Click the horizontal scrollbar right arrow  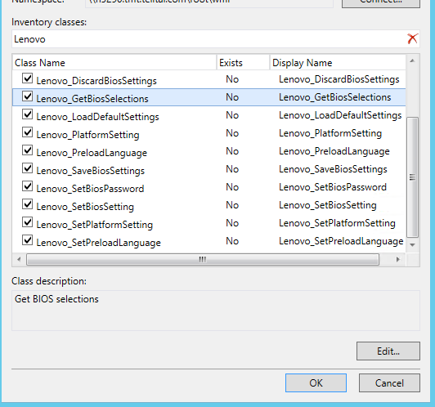pyautogui.click(x=398, y=260)
